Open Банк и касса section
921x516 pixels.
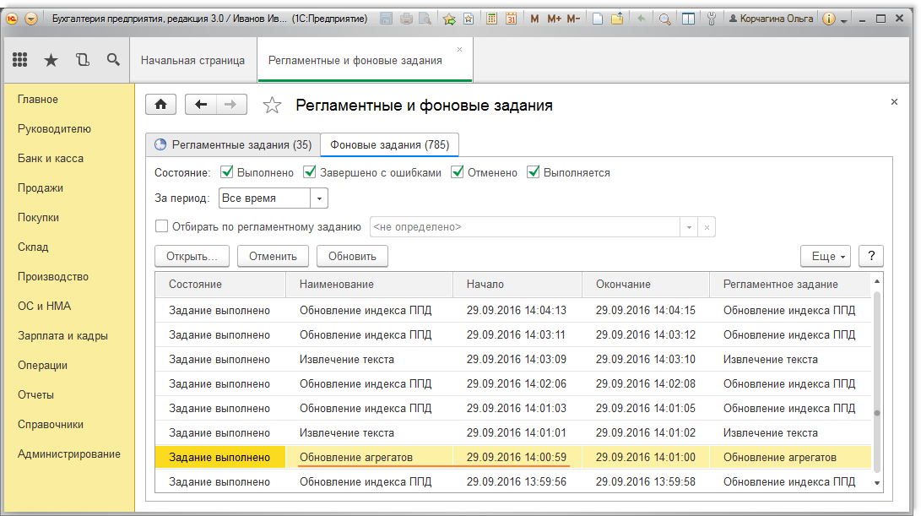click(51, 158)
